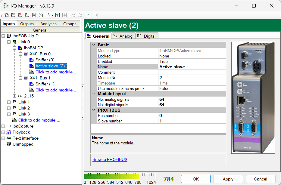Toggle the Enabled property value True
Image resolution: width=281 pixels, height=185 pixels.
[192, 61]
